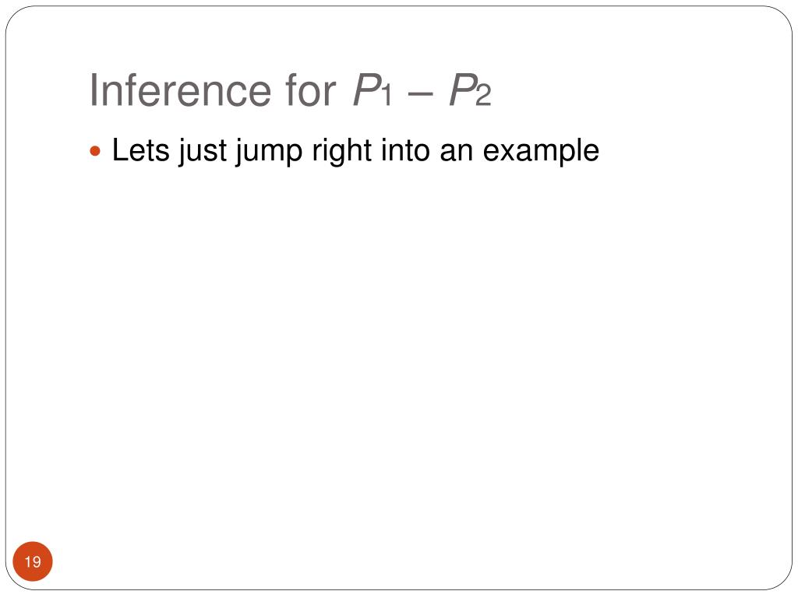
Task: Click the orange slide number 19 badge
Action: click(x=33, y=561)
